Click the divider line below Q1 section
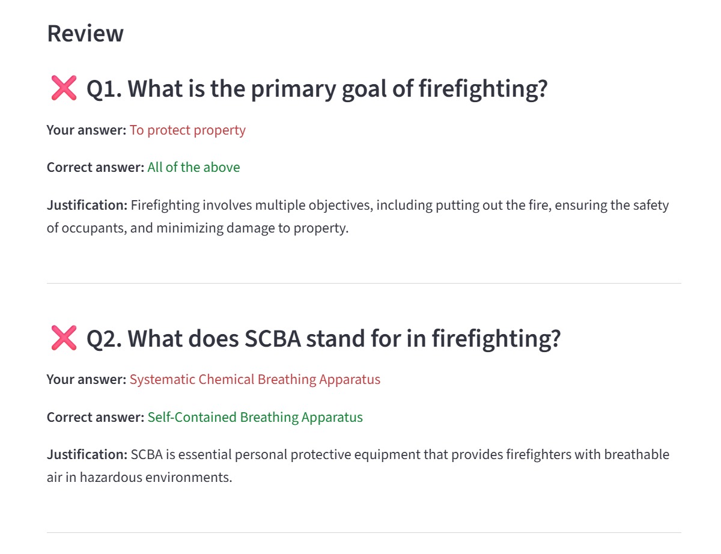 364,283
